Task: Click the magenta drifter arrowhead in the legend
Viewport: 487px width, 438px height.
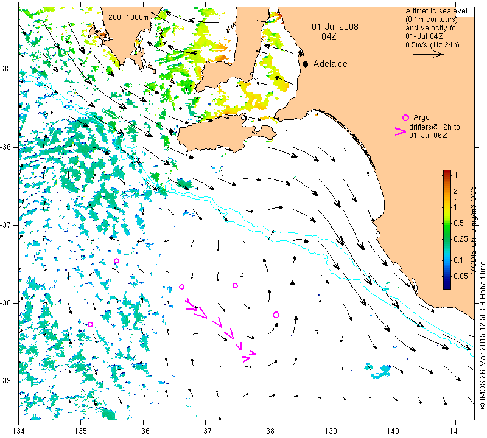Action: pyautogui.click(x=400, y=131)
